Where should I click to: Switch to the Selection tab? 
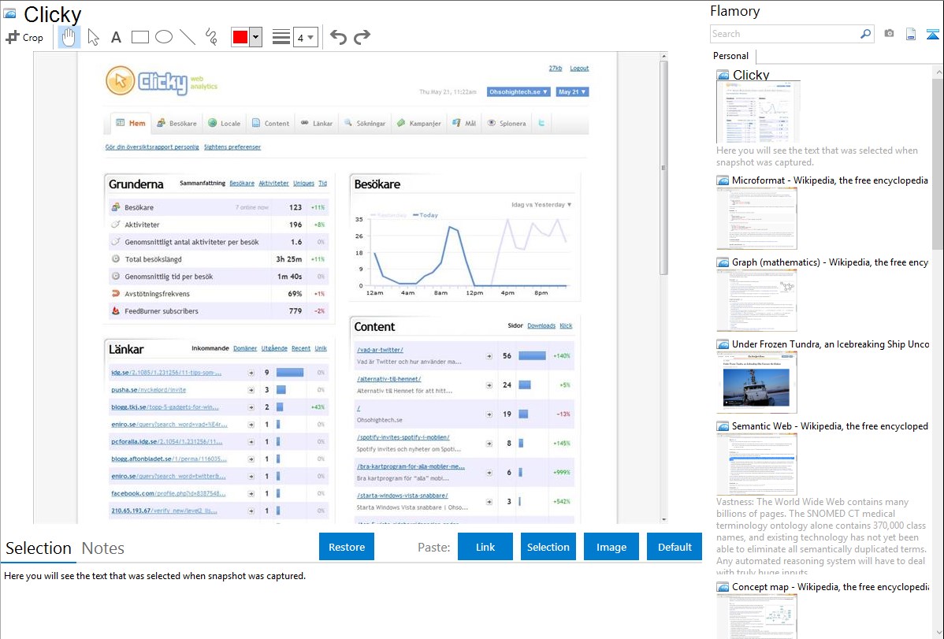tap(39, 548)
